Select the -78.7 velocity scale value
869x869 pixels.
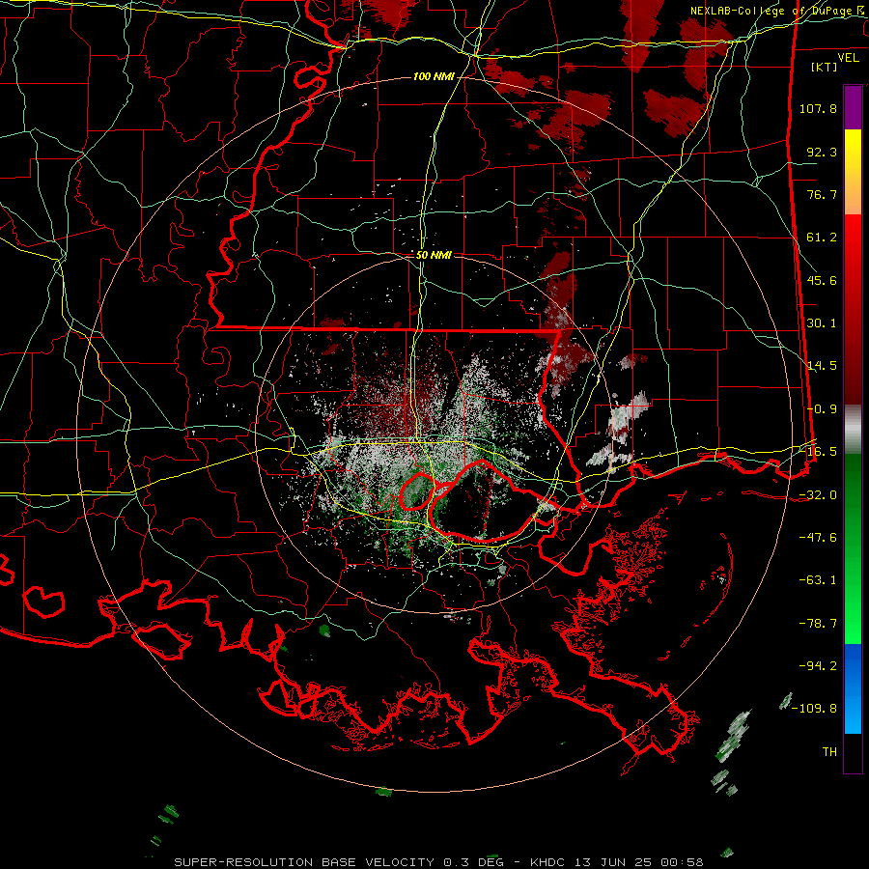[x=818, y=624]
